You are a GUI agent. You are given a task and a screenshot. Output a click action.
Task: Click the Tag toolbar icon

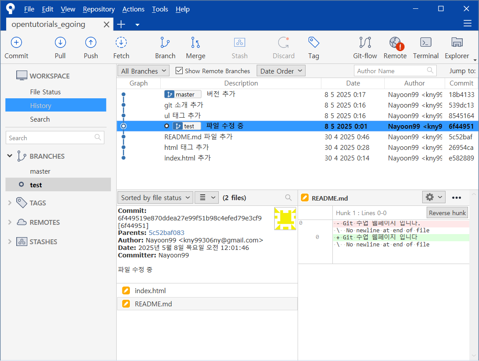tap(314, 42)
